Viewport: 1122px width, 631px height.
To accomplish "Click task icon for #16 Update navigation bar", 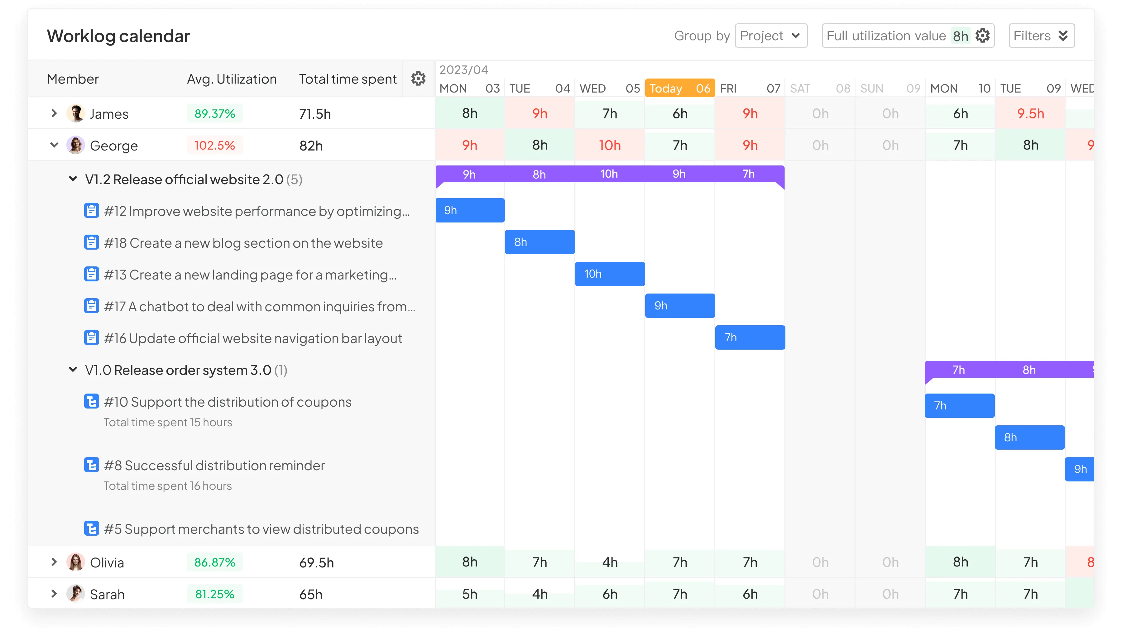I will 91,338.
